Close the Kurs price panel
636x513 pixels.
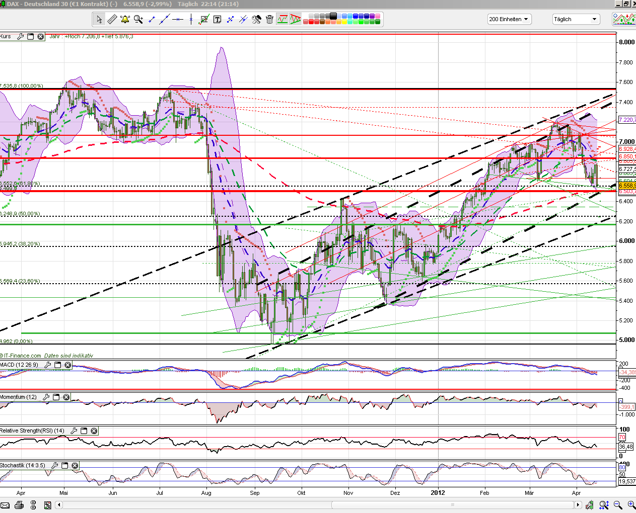pos(41,36)
